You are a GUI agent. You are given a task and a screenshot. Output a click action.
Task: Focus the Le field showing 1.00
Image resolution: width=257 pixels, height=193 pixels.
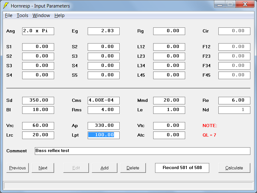[x=169, y=110]
